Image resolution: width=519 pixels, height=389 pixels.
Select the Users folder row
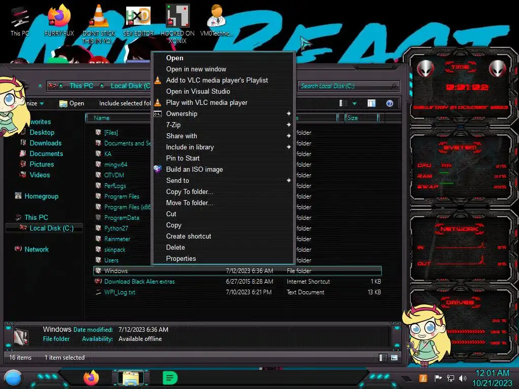[x=111, y=260]
